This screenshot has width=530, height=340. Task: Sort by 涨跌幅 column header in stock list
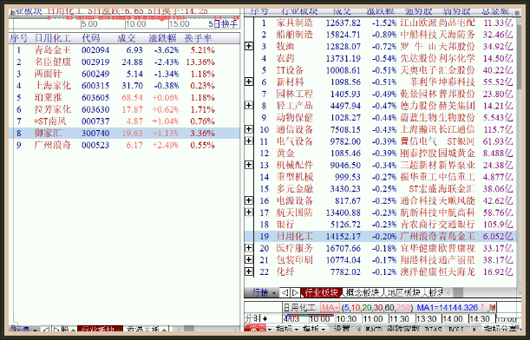click(163, 38)
